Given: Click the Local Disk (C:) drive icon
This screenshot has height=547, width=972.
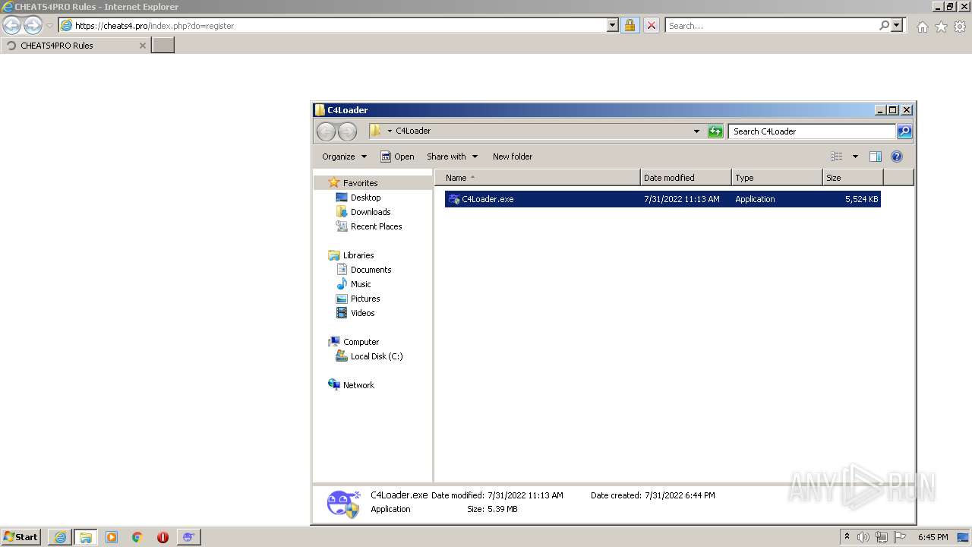Looking at the screenshot, I should 342,356.
